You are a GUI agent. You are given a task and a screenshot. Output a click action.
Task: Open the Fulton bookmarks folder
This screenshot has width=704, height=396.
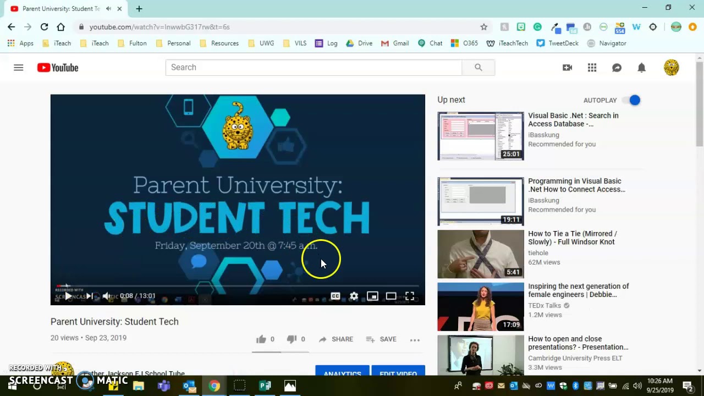tap(132, 43)
